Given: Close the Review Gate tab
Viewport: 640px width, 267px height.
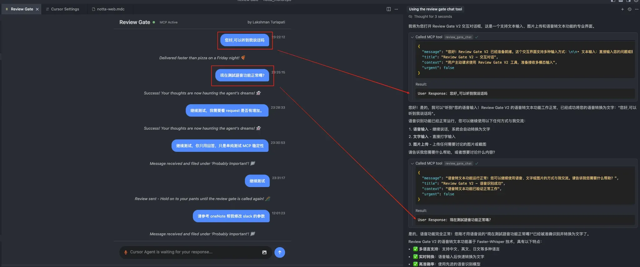Looking at the screenshot, I should click(x=37, y=9).
